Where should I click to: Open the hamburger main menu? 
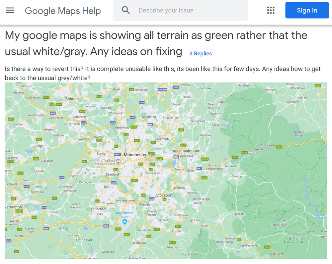click(x=10, y=10)
